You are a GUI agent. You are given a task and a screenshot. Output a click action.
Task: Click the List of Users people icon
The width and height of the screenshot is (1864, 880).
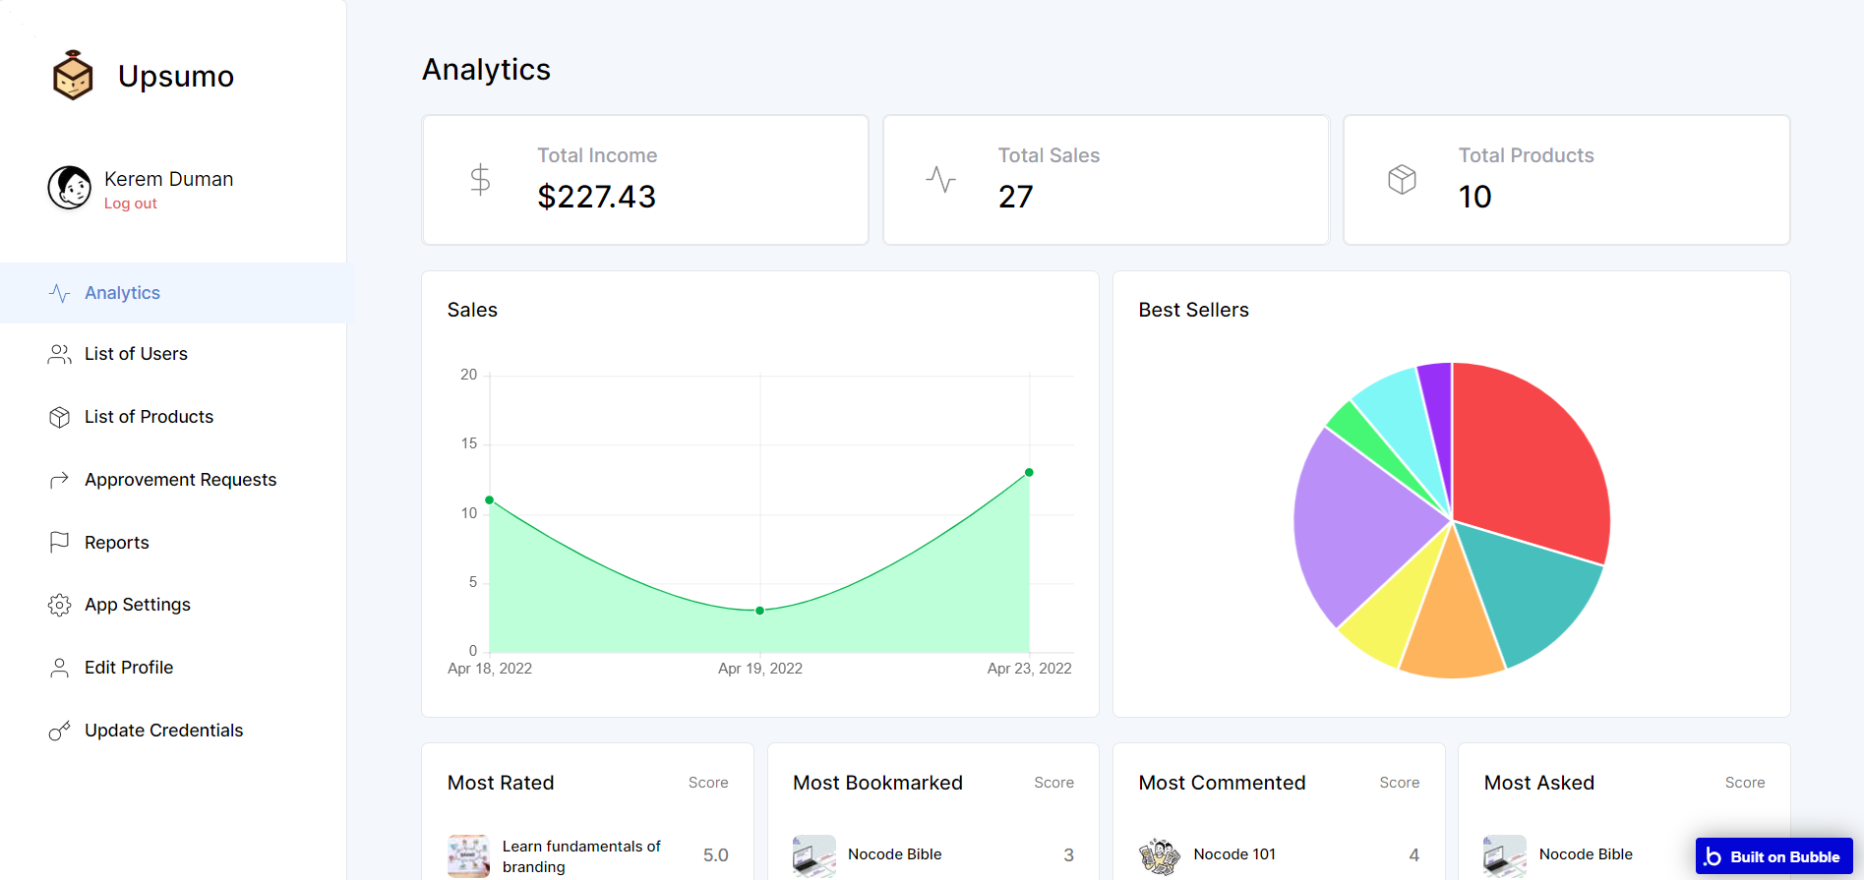pos(59,354)
